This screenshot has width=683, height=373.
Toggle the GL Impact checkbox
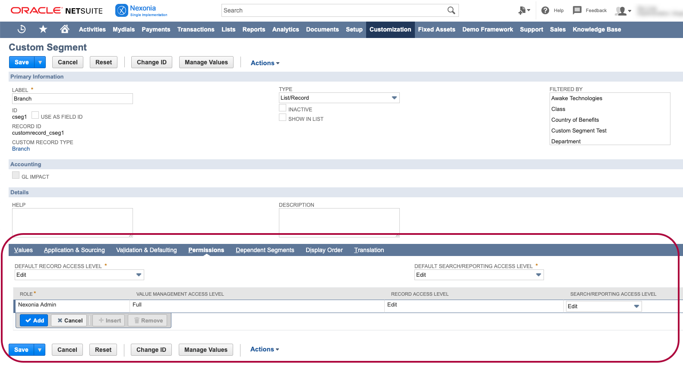coord(16,175)
